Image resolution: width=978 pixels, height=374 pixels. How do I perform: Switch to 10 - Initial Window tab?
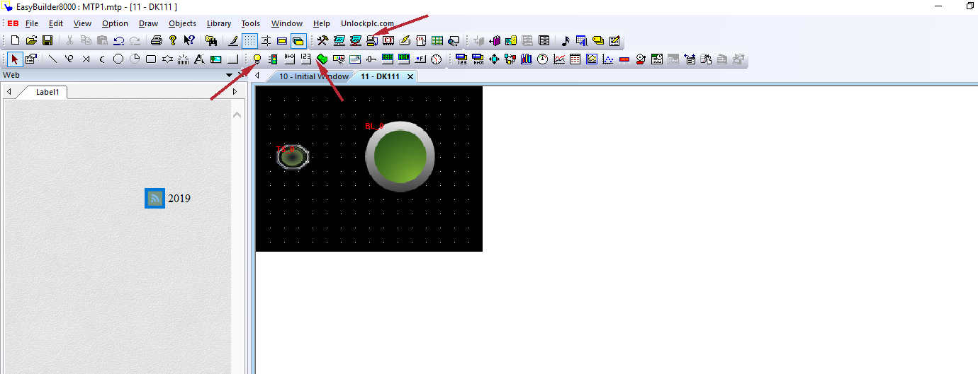(x=313, y=76)
